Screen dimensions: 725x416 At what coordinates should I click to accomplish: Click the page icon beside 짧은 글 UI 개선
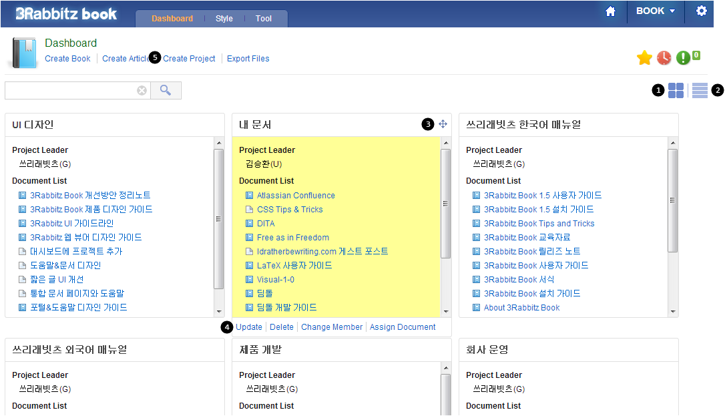22,280
